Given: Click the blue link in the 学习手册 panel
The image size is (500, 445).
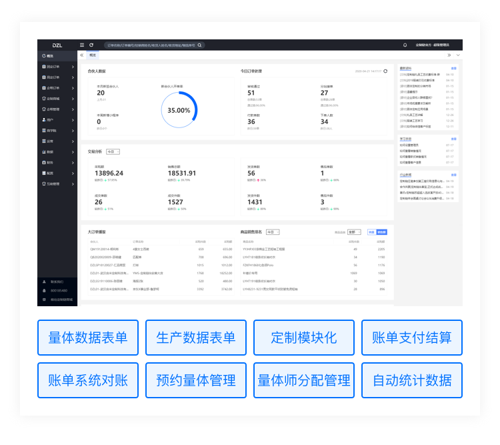Looking at the screenshot, I should tap(454, 139).
